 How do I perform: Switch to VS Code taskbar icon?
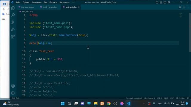(128, 103)
